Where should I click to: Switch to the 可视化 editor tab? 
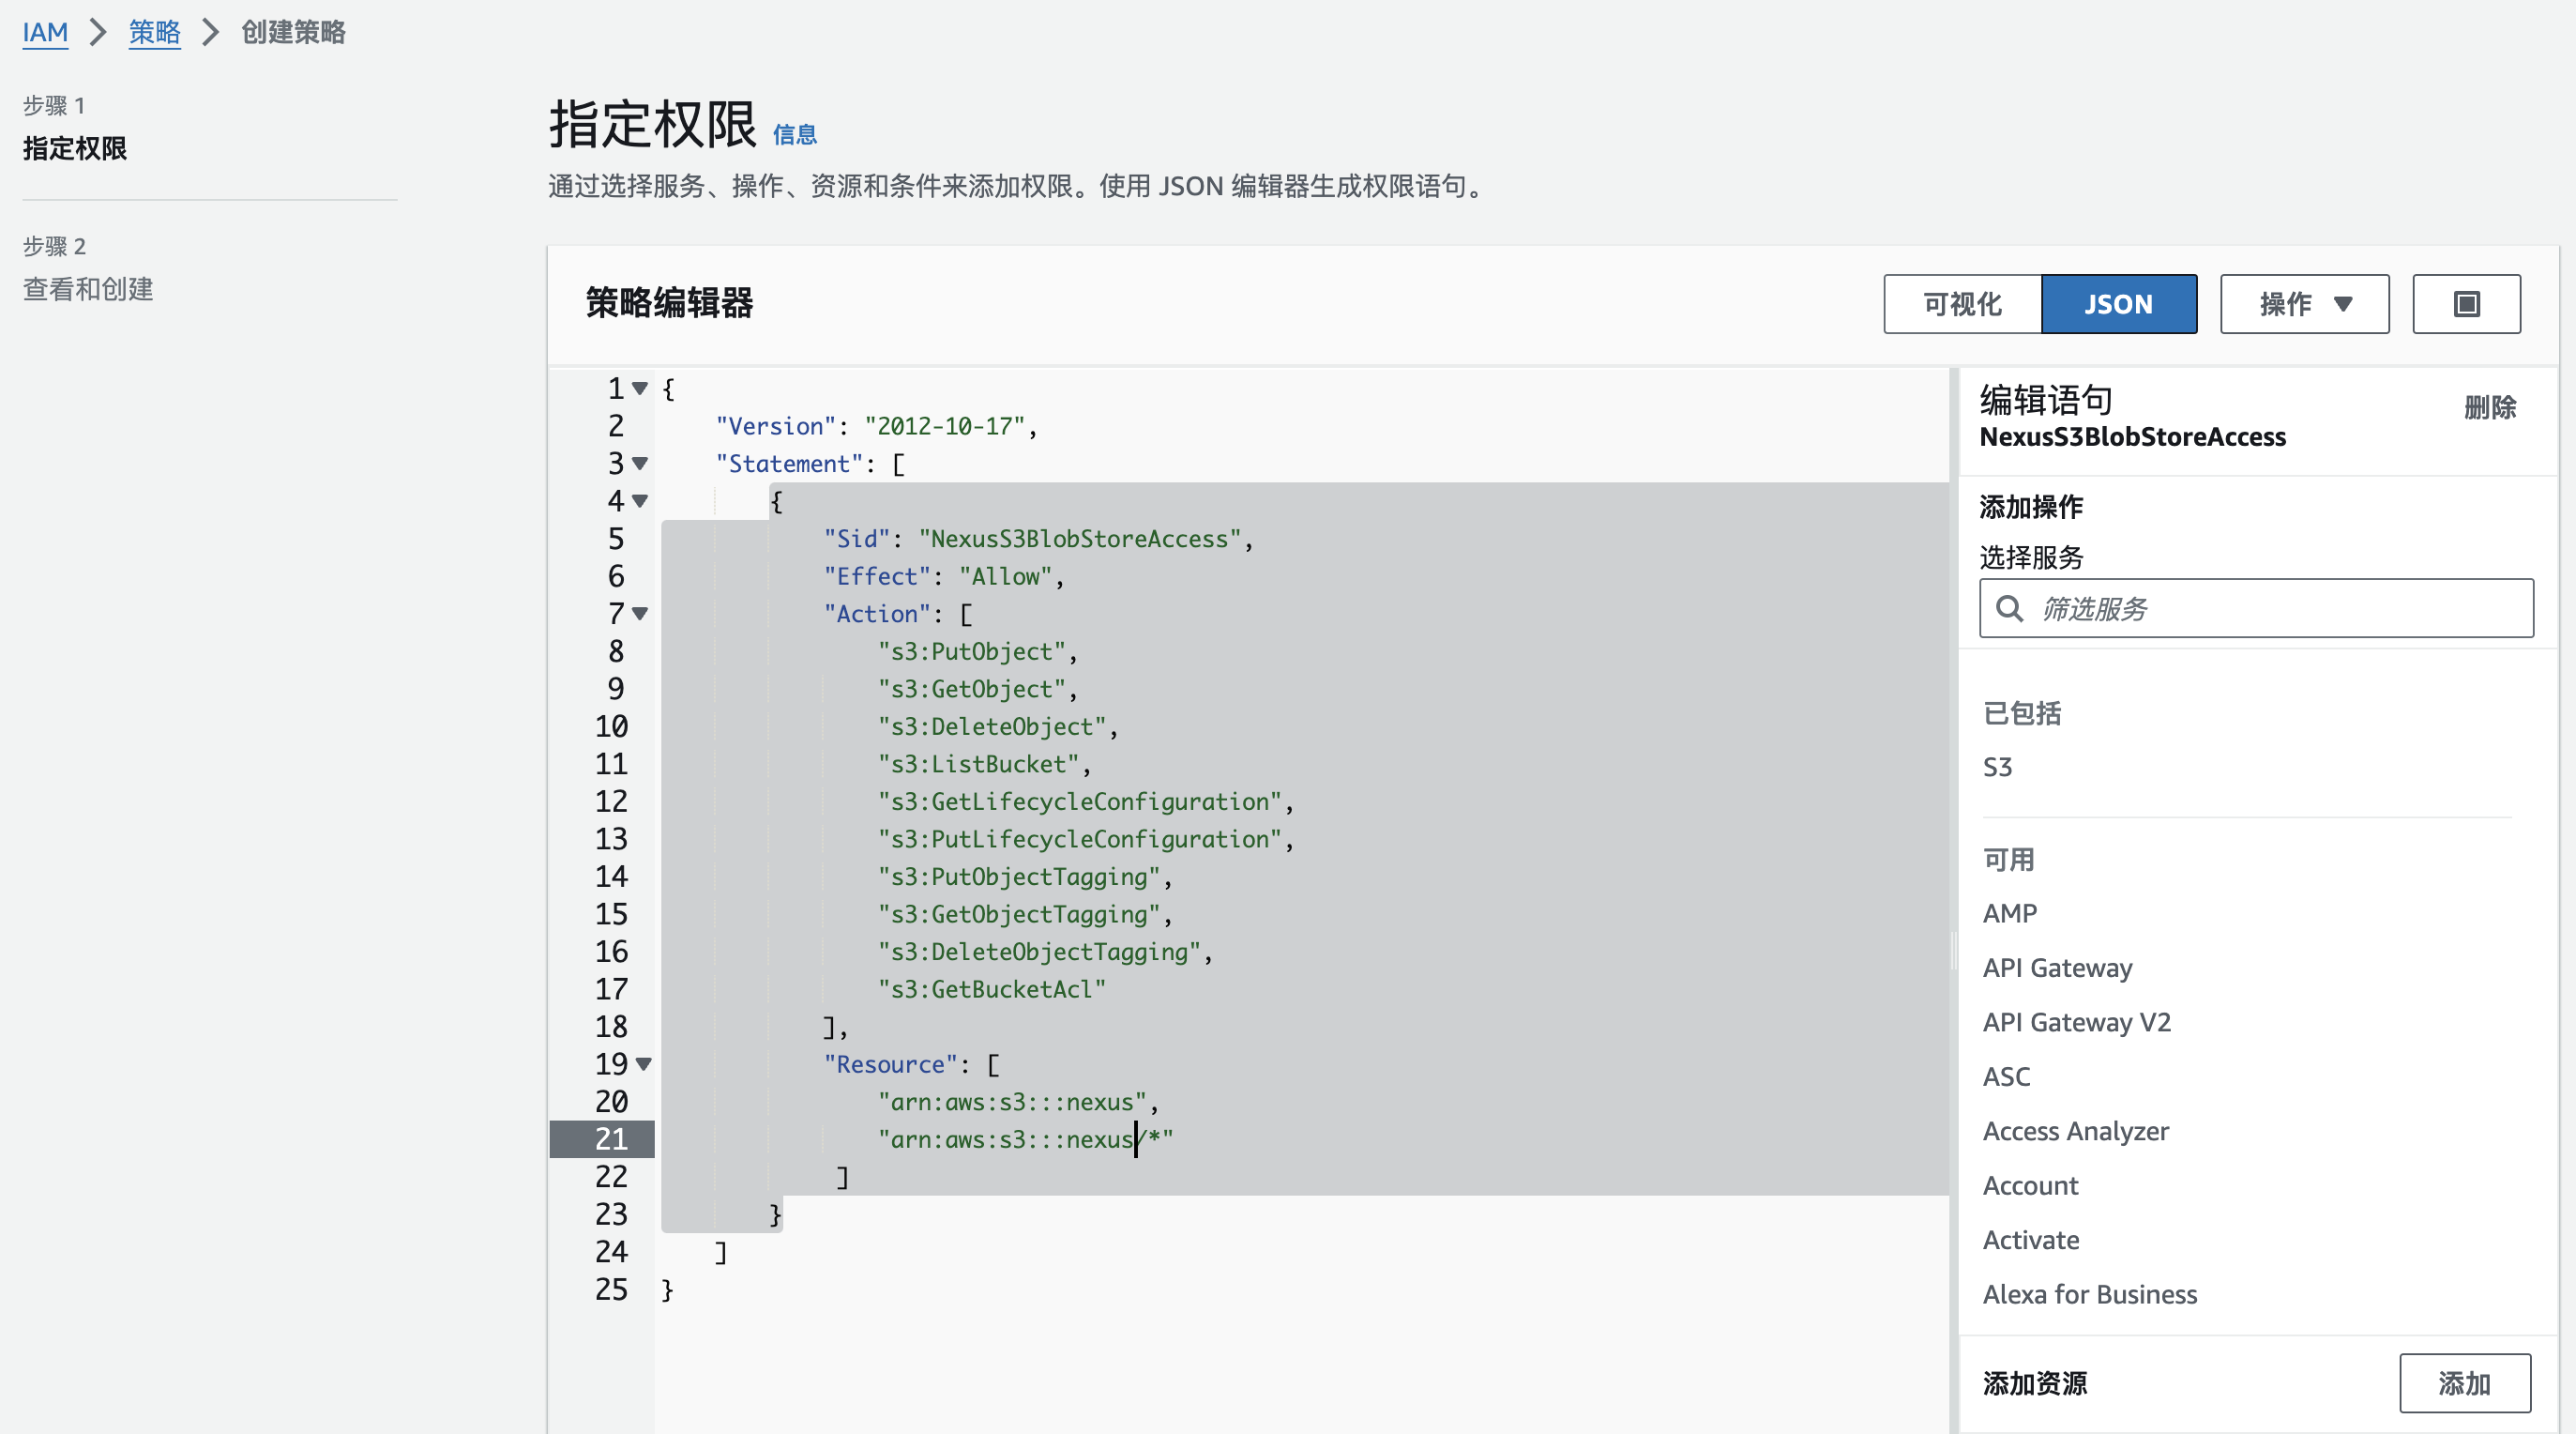pos(1962,303)
